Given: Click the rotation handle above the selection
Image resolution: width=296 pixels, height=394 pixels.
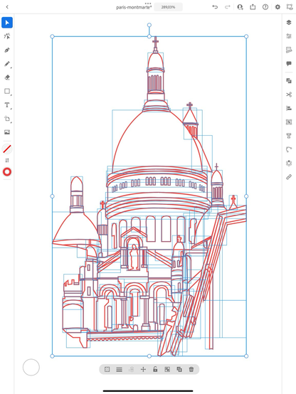Looking at the screenshot, I should coord(149,25).
